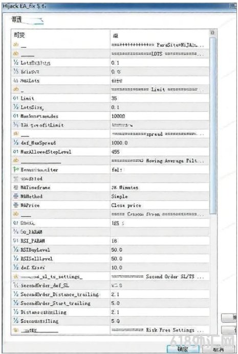Click the double icon beside SecondOrder_def_SL
This screenshot has width=238, height=354.
tap(15, 285)
